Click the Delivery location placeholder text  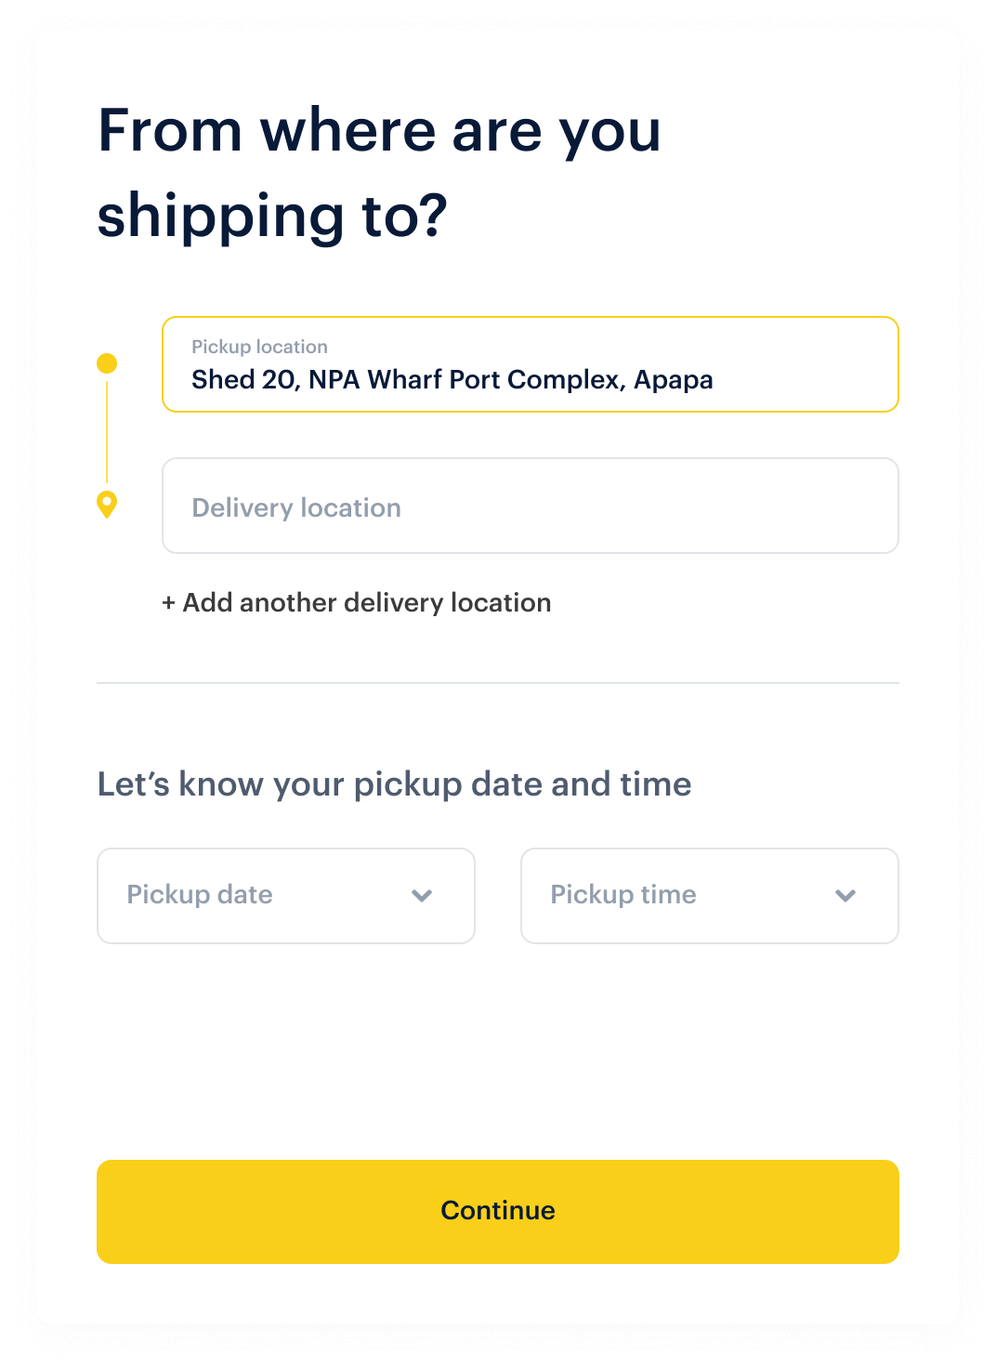pos(296,507)
